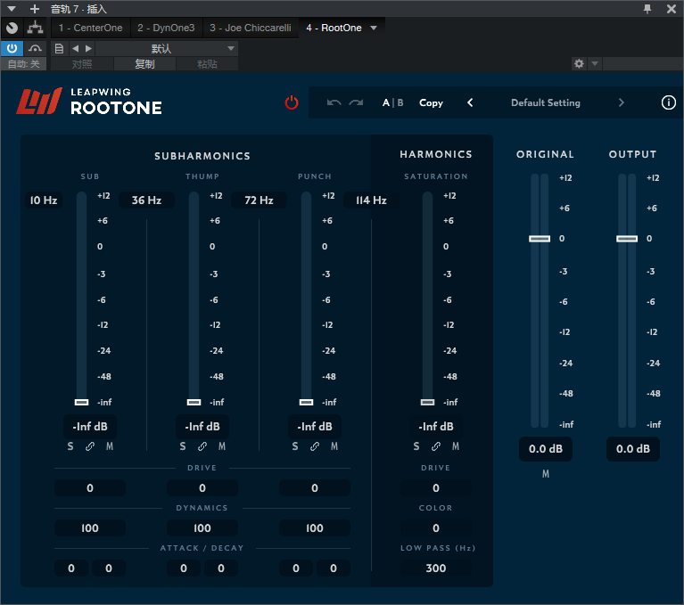
Task: Click the SATURATION link icon
Action: point(436,446)
